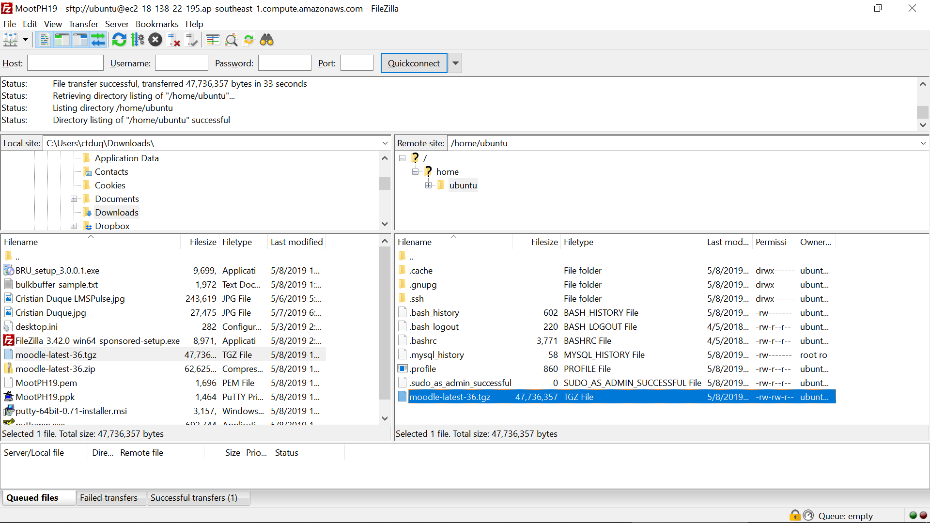
Task: Disconnect from the current server
Action: click(173, 40)
